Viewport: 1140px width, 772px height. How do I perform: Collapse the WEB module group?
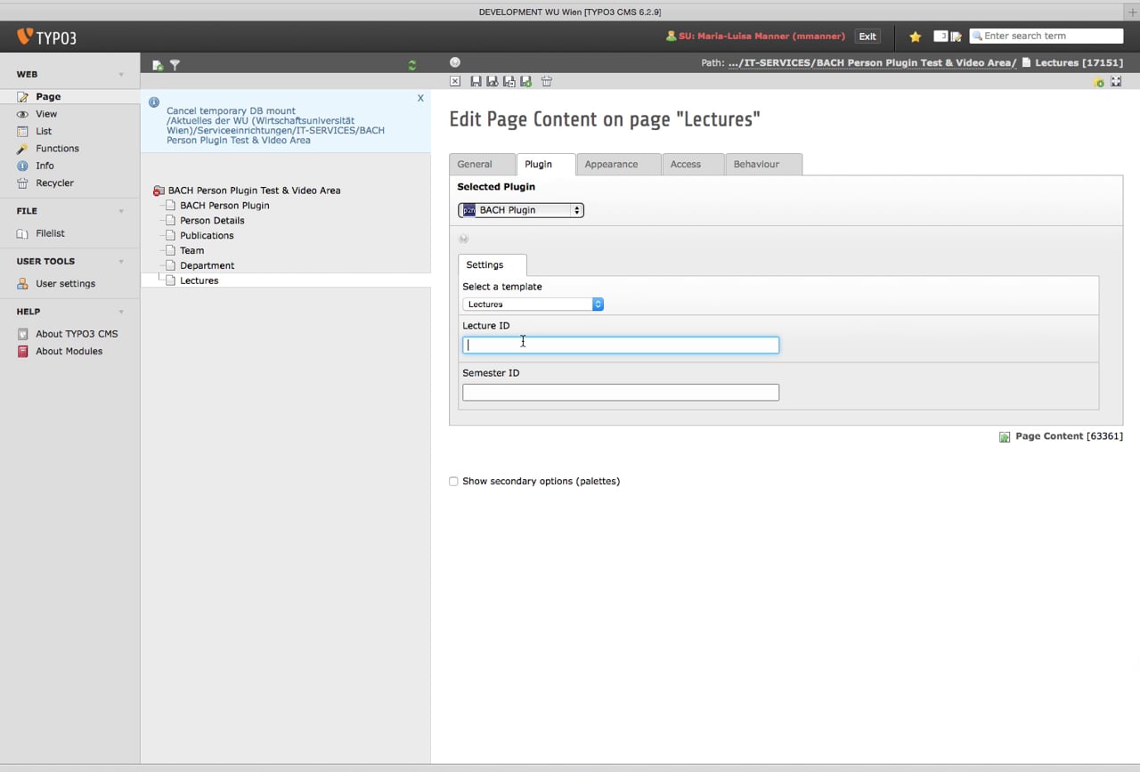(121, 75)
